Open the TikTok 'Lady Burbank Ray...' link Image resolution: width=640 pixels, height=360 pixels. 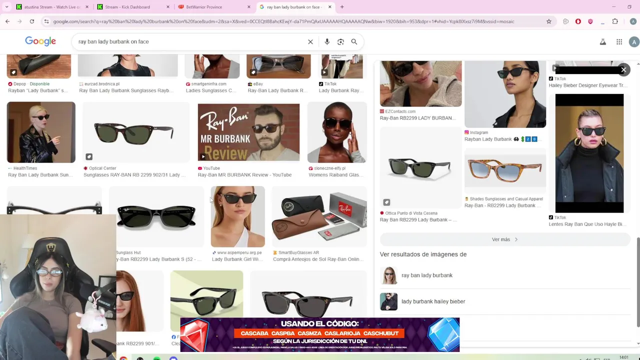pyautogui.click(x=341, y=90)
